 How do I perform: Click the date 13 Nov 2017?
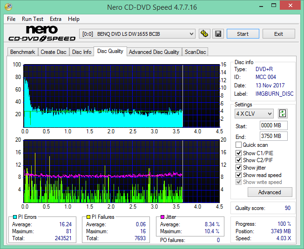coord(270,85)
